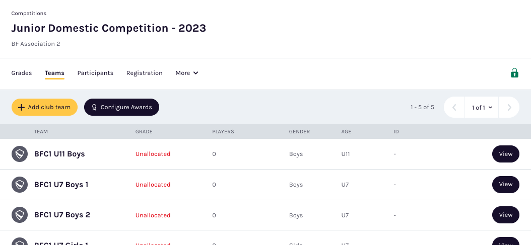The height and width of the screenshot is (245, 531).
Task: Open Configure Awards
Action: click(x=121, y=107)
